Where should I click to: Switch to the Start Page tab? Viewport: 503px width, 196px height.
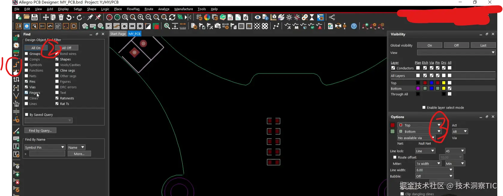point(118,34)
